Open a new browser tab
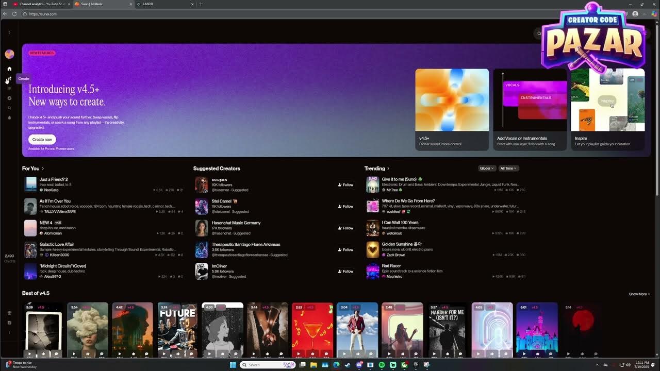 tap(201, 4)
